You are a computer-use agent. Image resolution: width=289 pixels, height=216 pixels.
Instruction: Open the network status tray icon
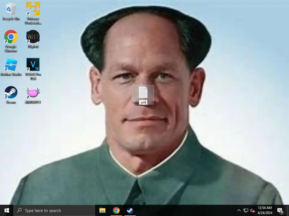tap(246, 210)
